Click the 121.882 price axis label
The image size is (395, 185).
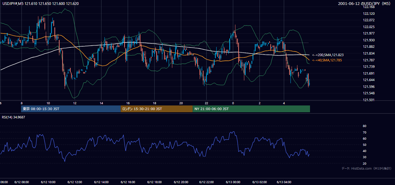[369, 47]
